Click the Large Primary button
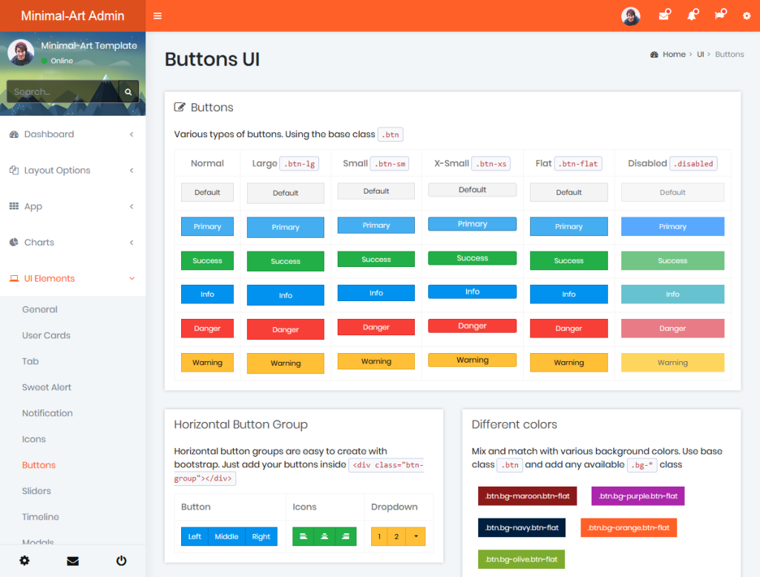 [x=286, y=227]
